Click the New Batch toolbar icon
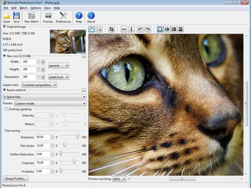The width and height of the screenshot is (251, 188). coord(31,17)
